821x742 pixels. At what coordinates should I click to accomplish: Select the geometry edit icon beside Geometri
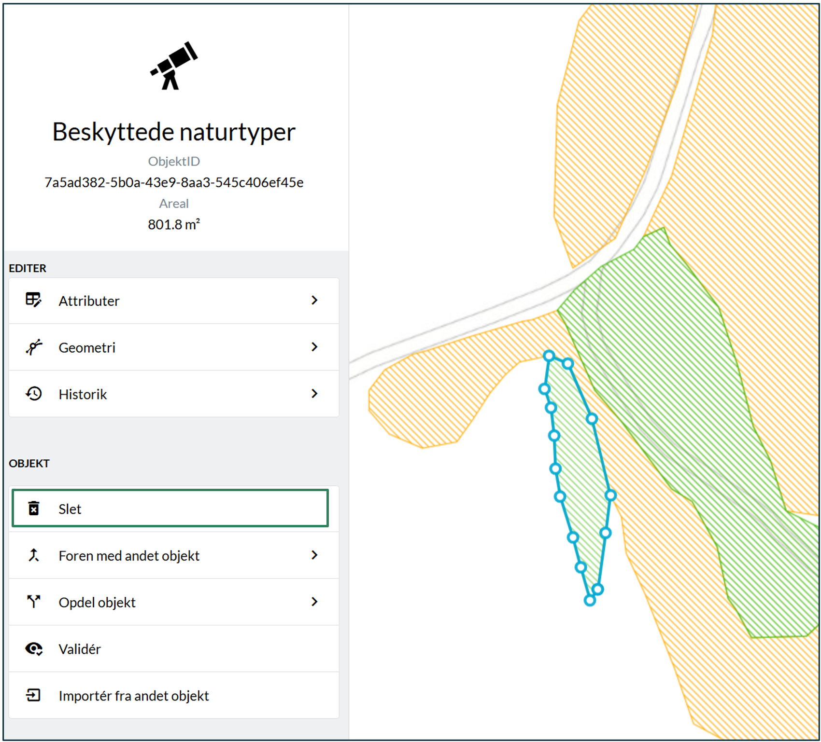33,347
